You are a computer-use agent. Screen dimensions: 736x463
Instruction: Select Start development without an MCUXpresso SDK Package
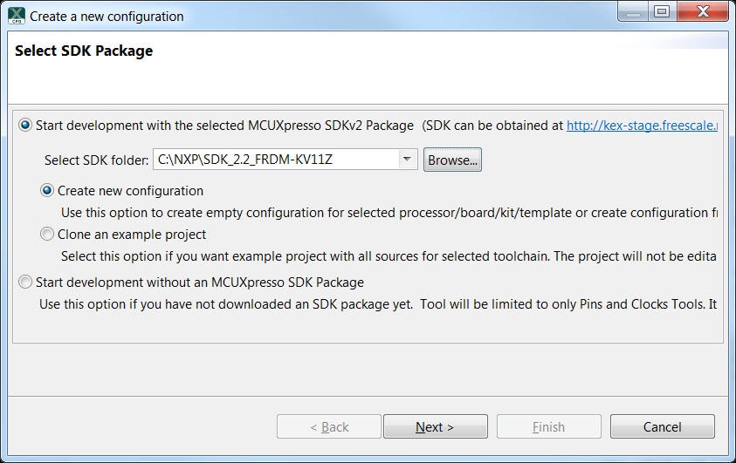tap(24, 283)
